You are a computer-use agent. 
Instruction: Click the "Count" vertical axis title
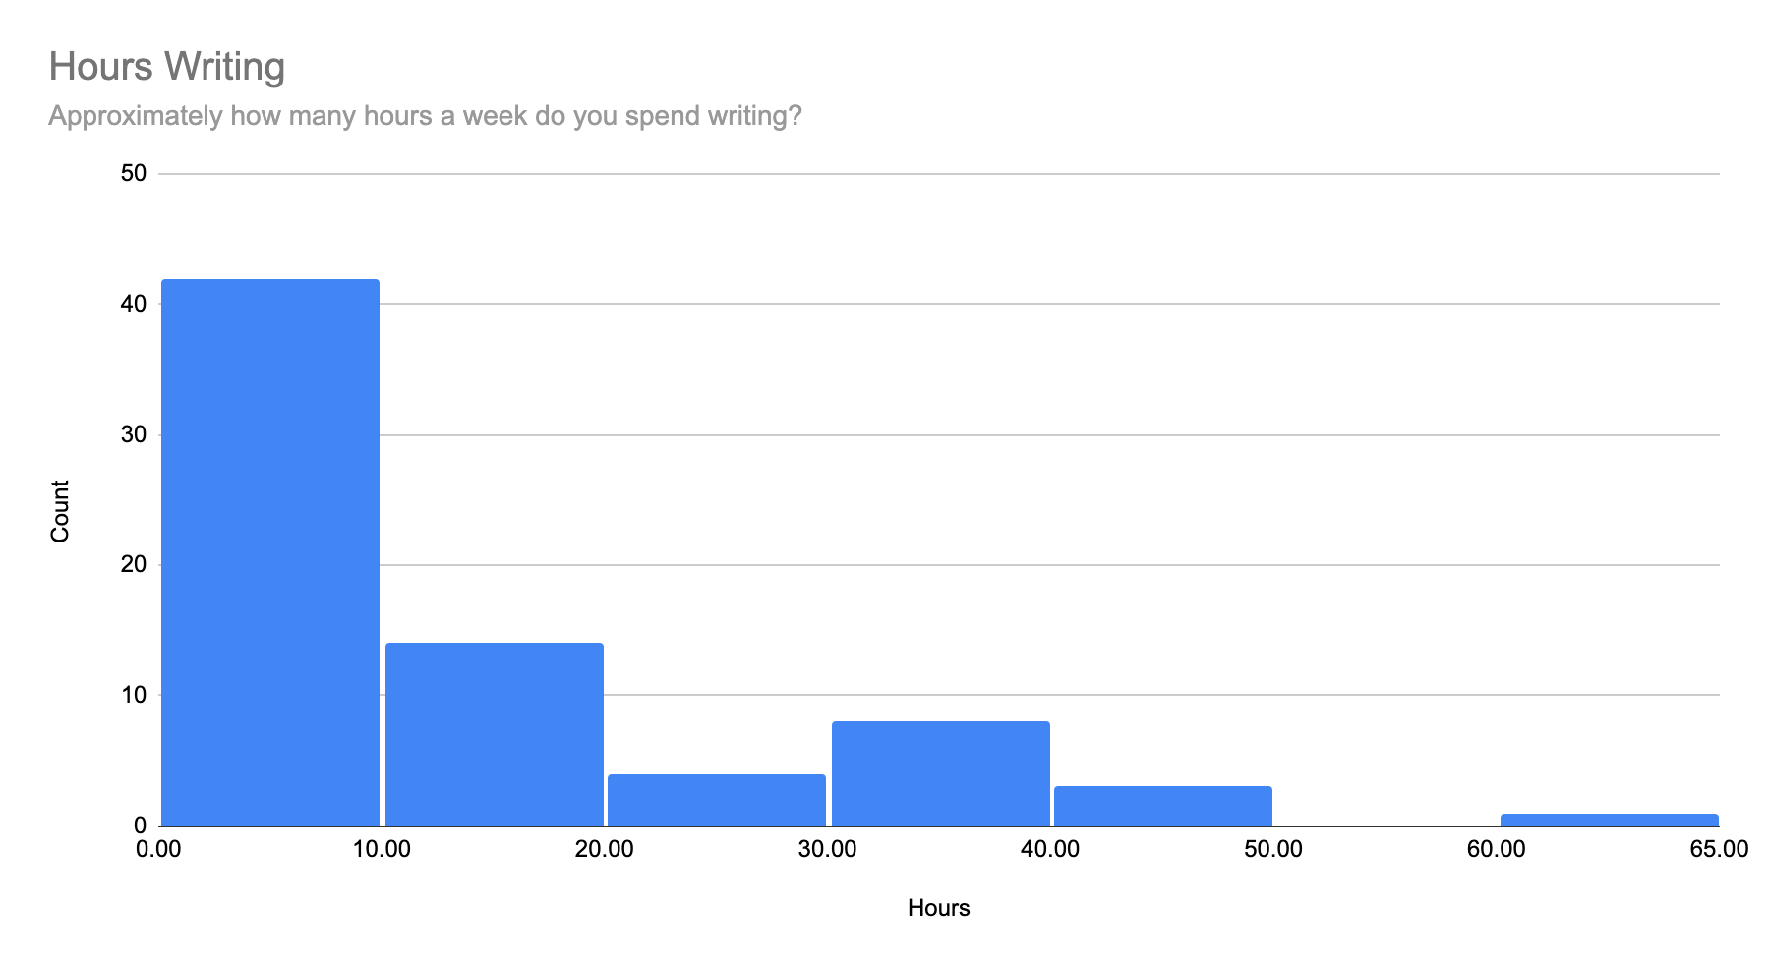60,510
